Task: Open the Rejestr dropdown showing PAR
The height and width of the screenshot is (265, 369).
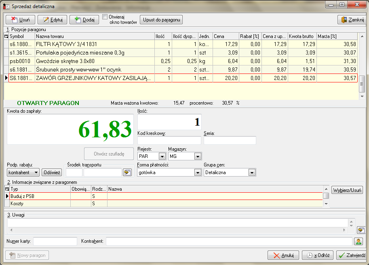Action: (162, 156)
